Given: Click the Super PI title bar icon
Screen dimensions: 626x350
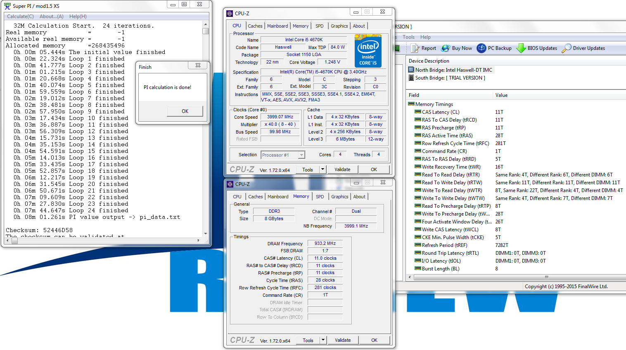Looking at the screenshot, I should (7, 6).
